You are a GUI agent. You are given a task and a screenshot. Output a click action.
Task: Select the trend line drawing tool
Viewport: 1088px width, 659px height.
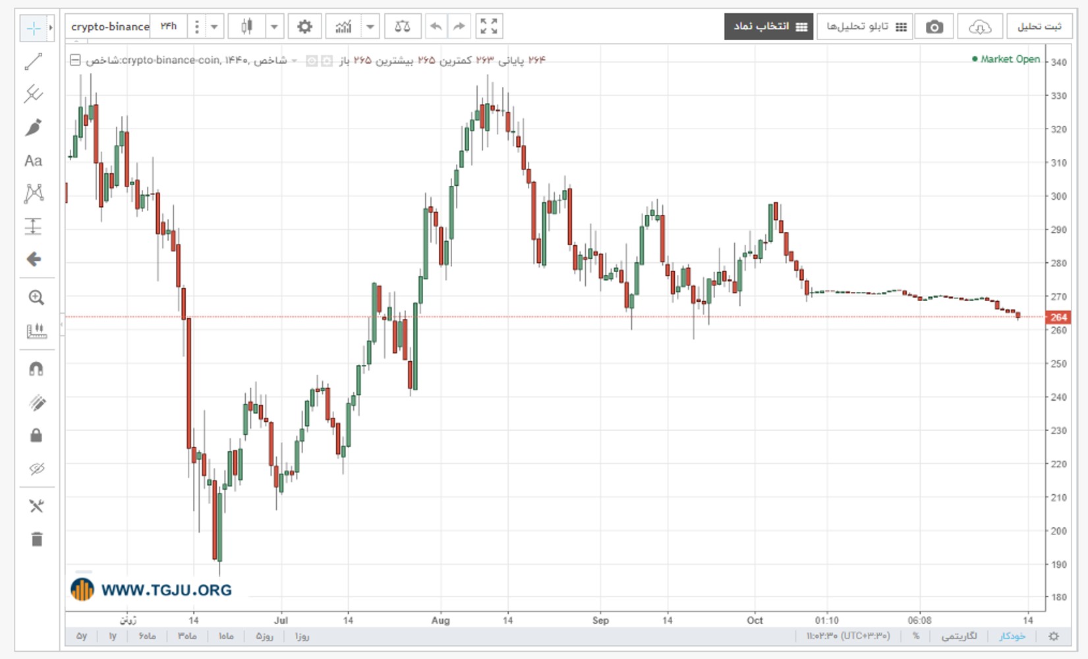[34, 61]
